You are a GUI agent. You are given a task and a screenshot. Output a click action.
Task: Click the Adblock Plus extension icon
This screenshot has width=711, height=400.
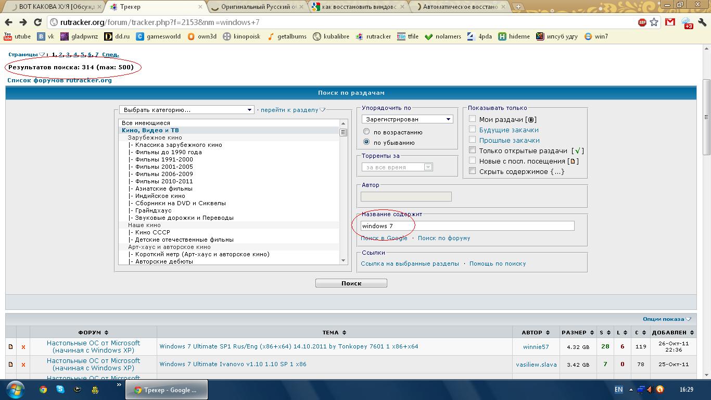click(642, 22)
